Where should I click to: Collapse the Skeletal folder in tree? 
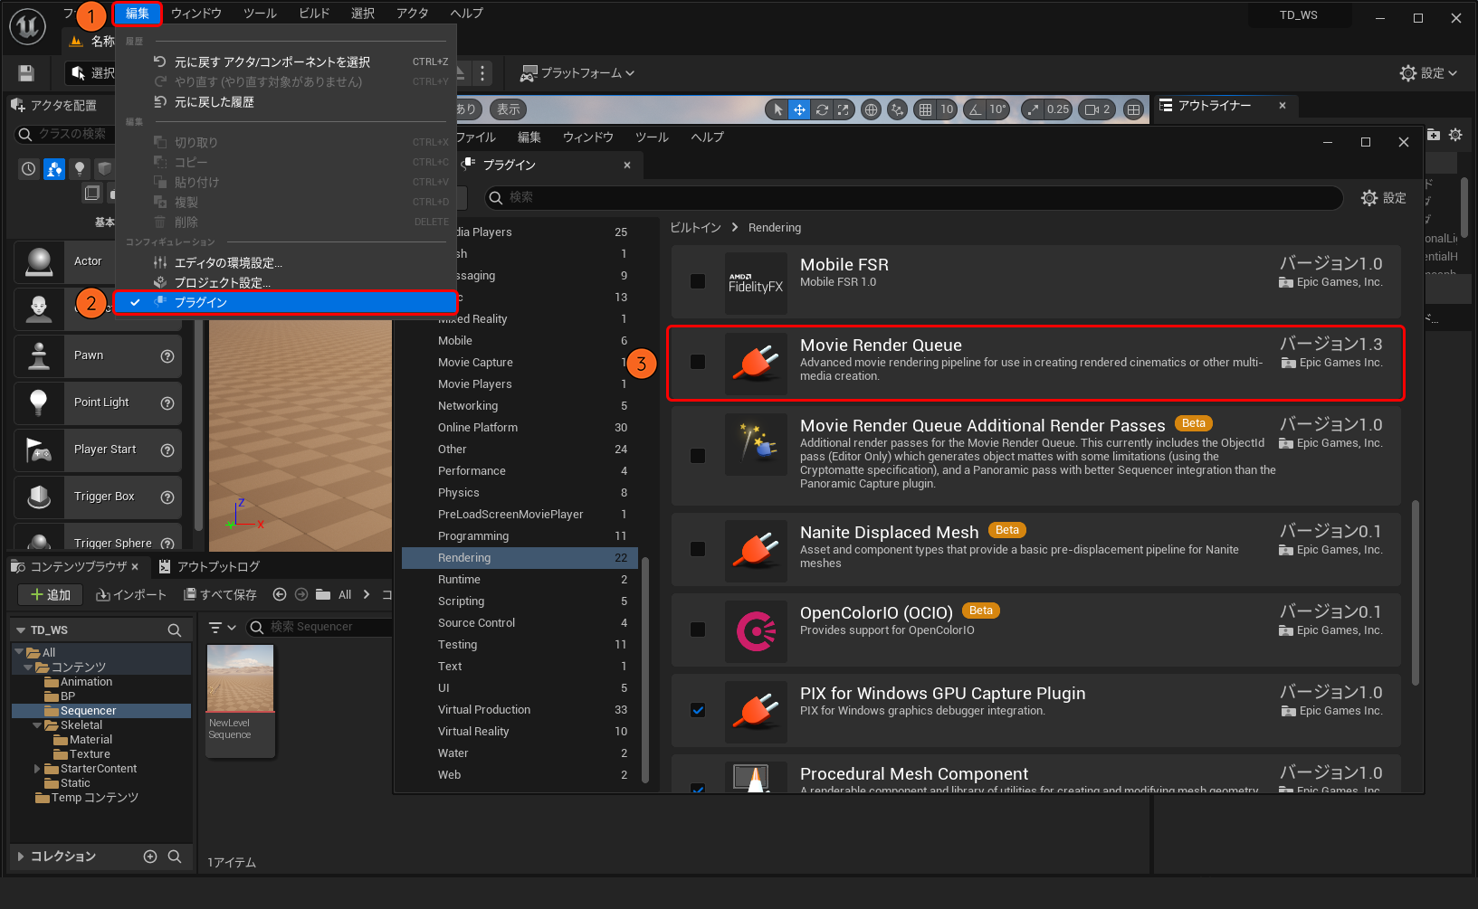click(38, 725)
